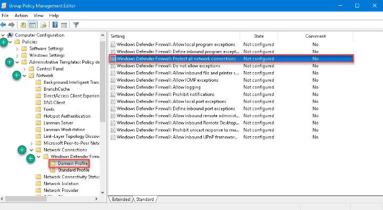Toggle the Show/Hide Console Tree icon
The image size is (383, 210).
coord(32,24)
